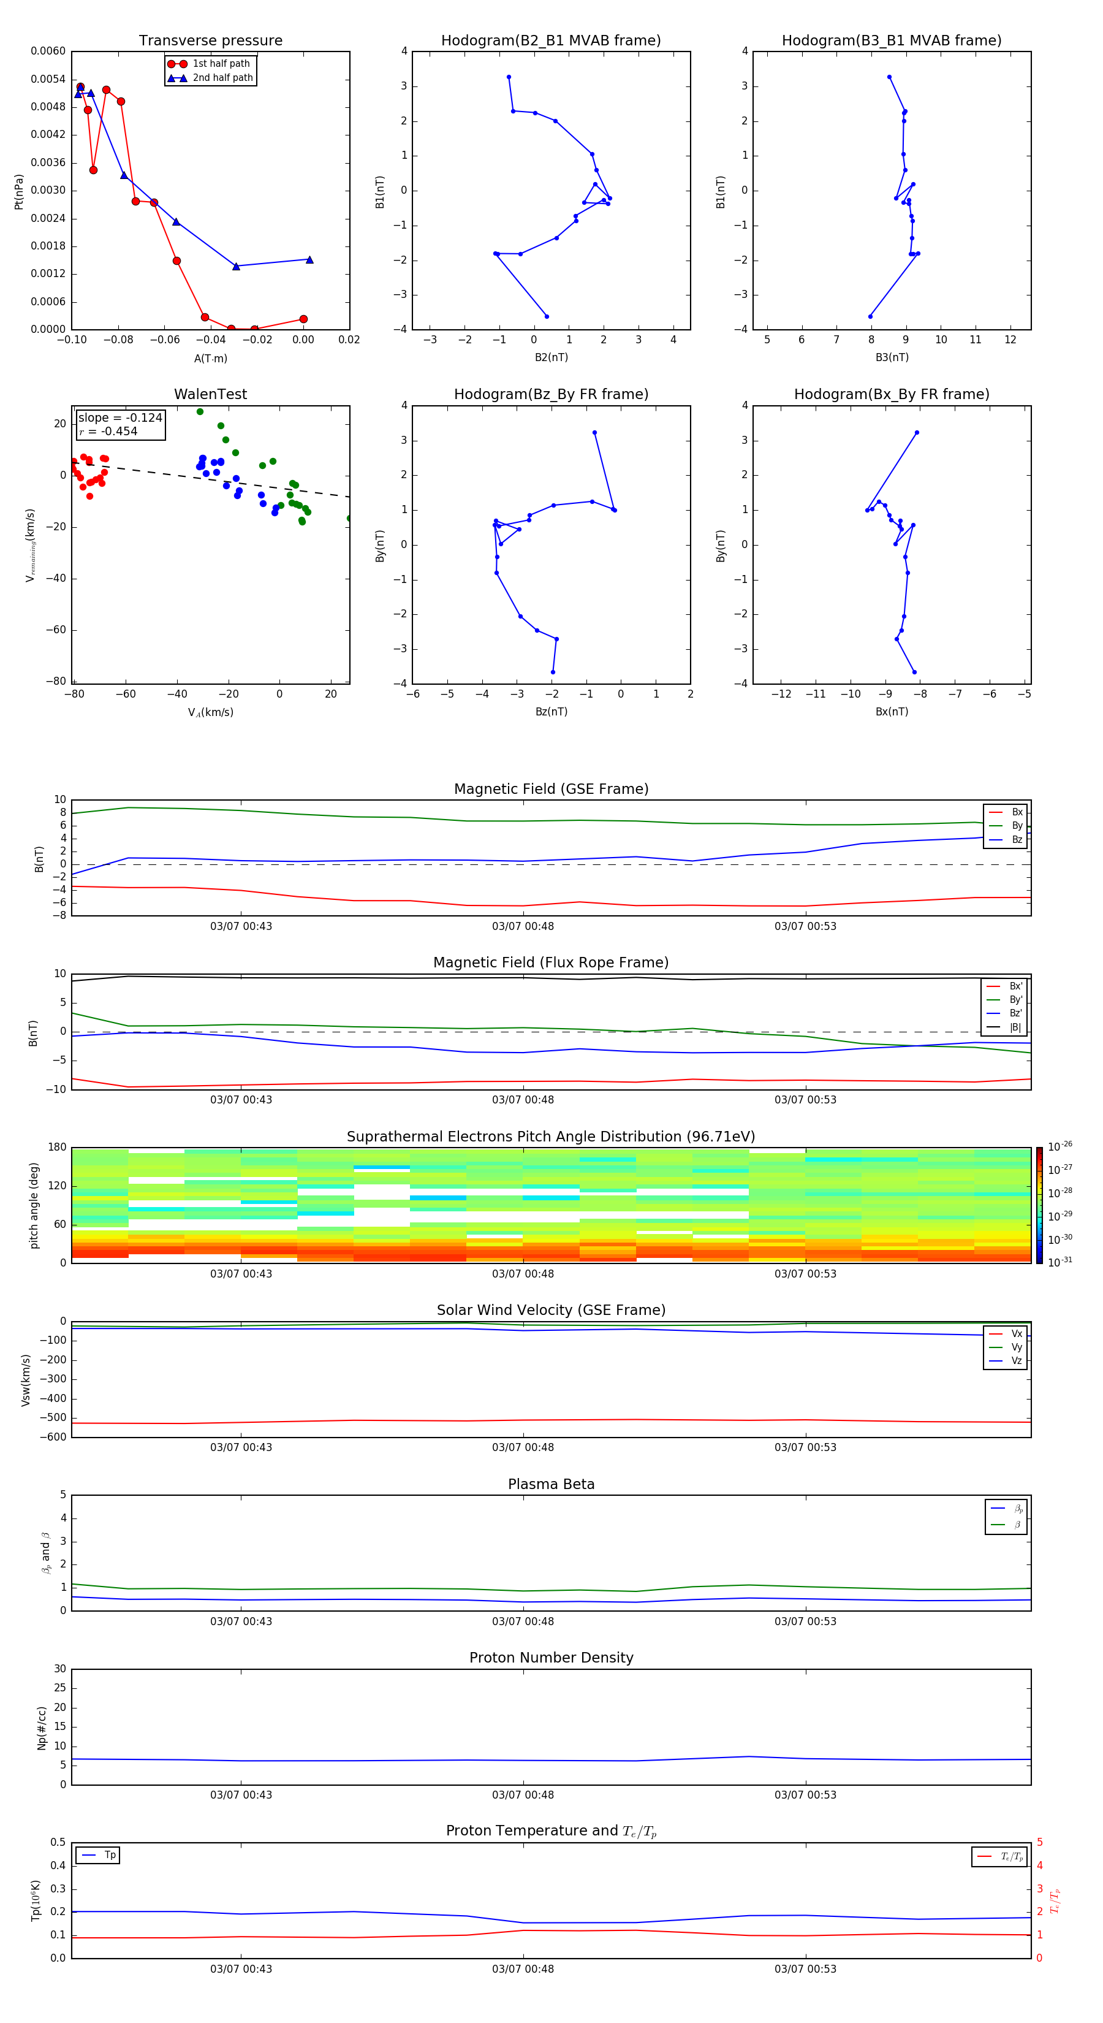
Task: Click the 'slope = -0.124' annotation
Action: 120,418
